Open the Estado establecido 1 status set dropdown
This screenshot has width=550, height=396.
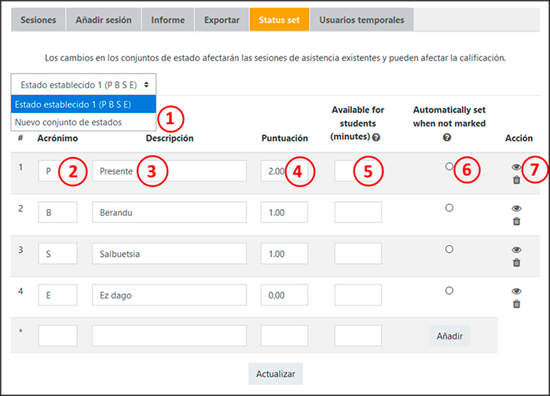[83, 84]
